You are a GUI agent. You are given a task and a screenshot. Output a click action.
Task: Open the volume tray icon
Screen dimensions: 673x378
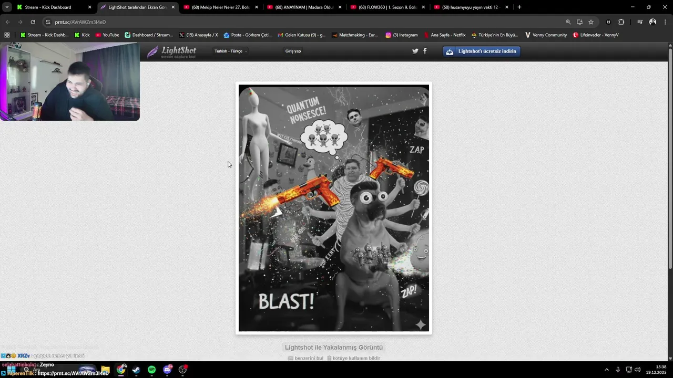pyautogui.click(x=638, y=370)
